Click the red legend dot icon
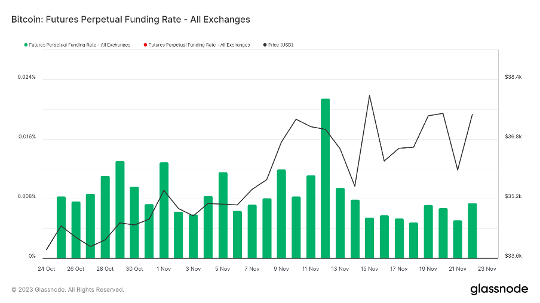 [x=145, y=45]
